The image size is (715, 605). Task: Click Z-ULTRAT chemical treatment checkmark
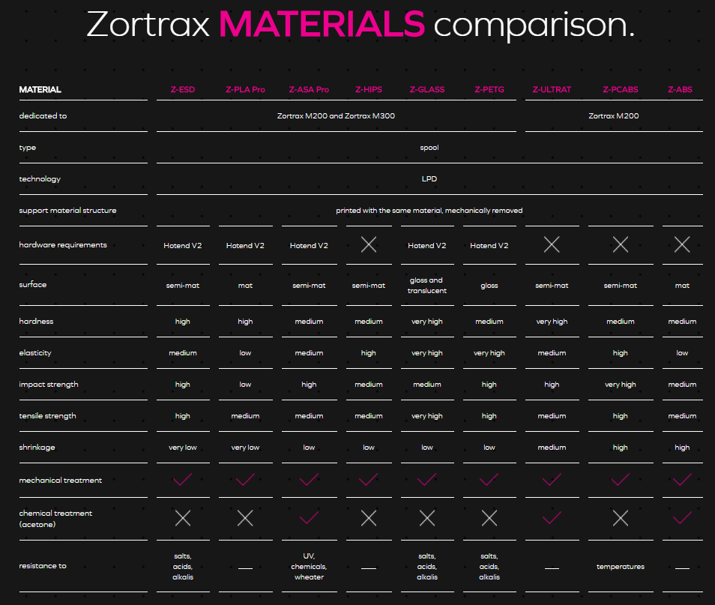point(552,518)
